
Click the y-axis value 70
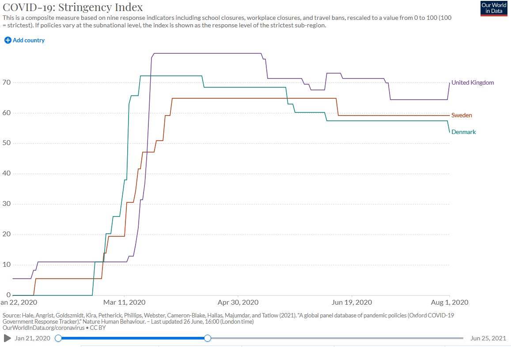7,82
